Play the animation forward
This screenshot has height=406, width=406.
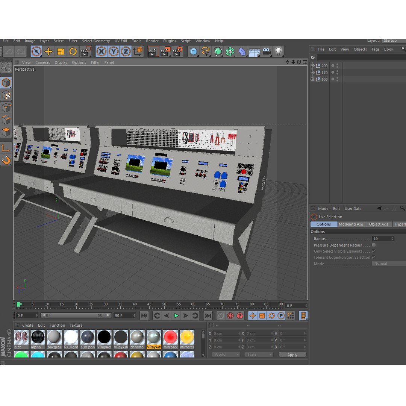[x=176, y=316]
